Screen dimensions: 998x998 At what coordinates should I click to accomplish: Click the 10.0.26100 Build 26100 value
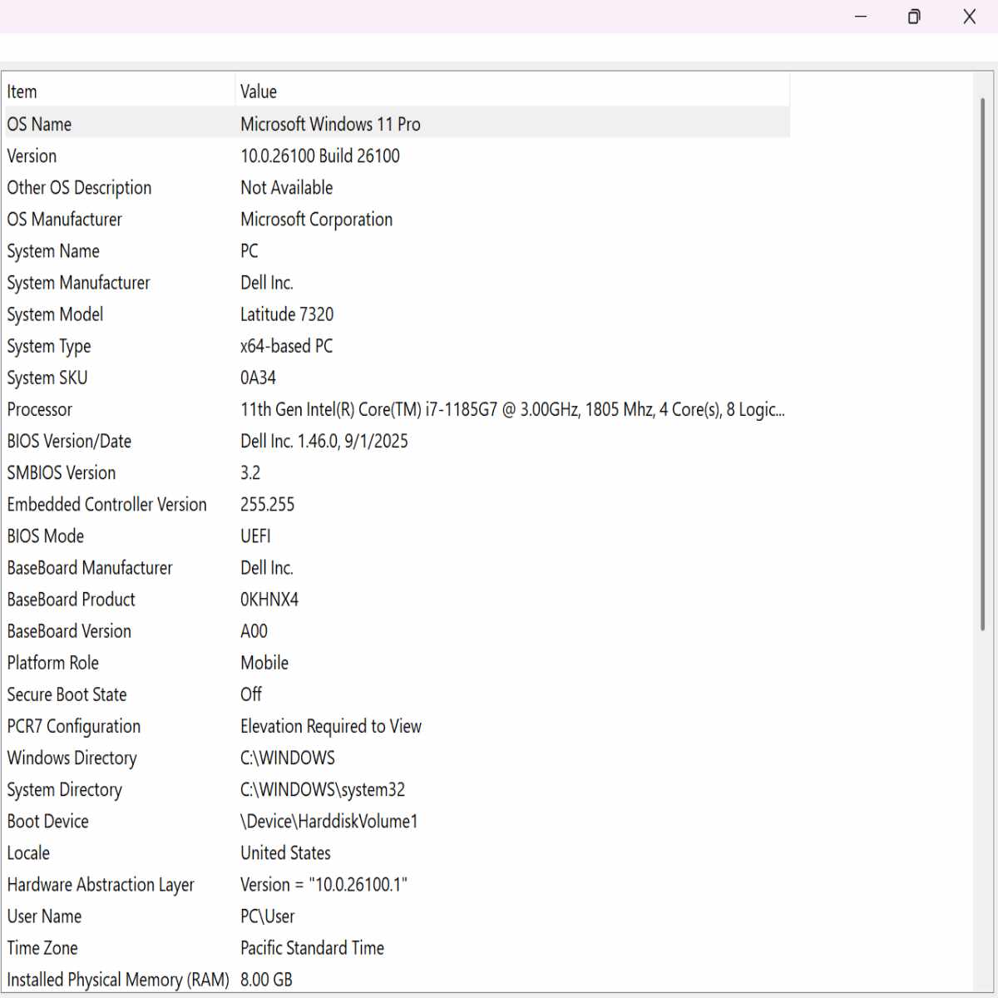point(320,156)
